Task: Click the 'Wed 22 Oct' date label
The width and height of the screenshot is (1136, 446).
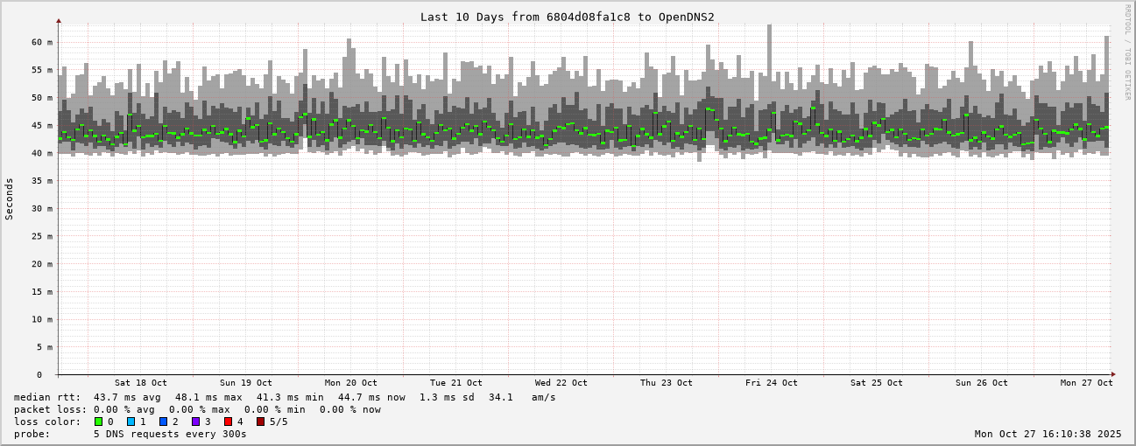Action: coord(561,383)
